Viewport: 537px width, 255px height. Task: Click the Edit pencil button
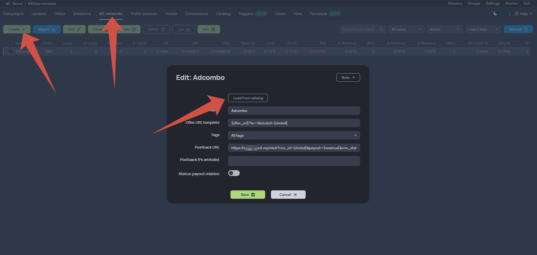point(74,29)
